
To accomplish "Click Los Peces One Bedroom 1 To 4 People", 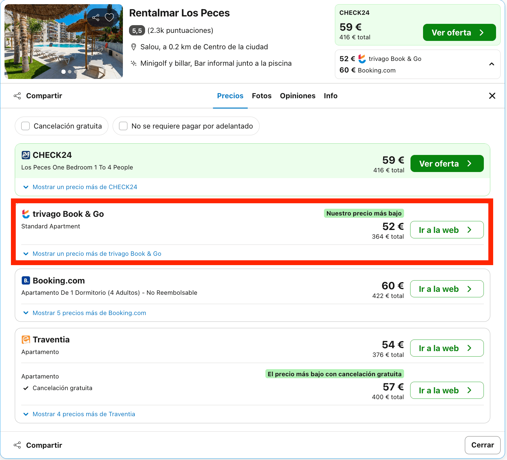I will tap(77, 167).
